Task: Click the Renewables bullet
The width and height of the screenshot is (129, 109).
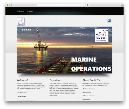Action: (86, 99)
